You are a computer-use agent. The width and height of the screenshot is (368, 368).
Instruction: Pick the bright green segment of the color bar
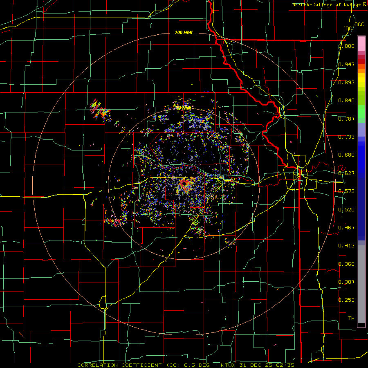(361, 112)
